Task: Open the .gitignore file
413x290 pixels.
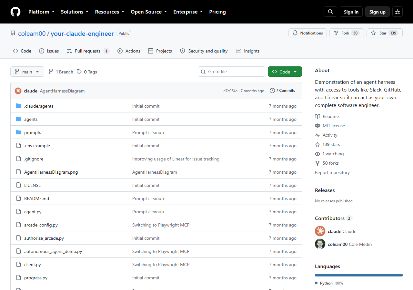Action: click(x=34, y=159)
